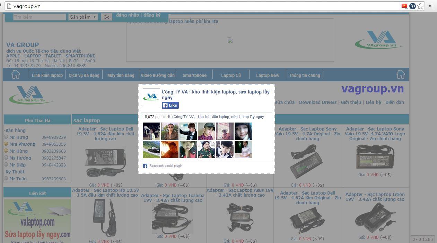Screen dimensions: 437x243
Task: Click the Diễn đàn forum link
Action: 395,102
